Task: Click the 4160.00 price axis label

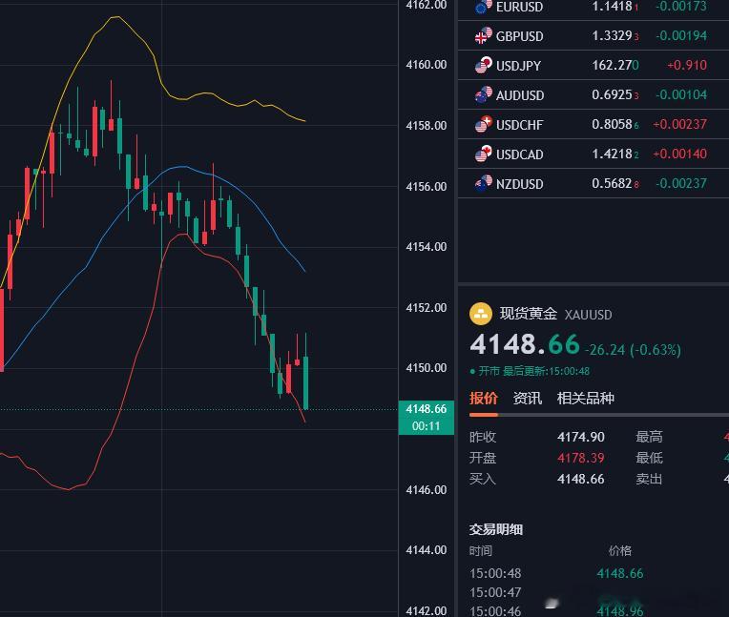Action: point(427,65)
